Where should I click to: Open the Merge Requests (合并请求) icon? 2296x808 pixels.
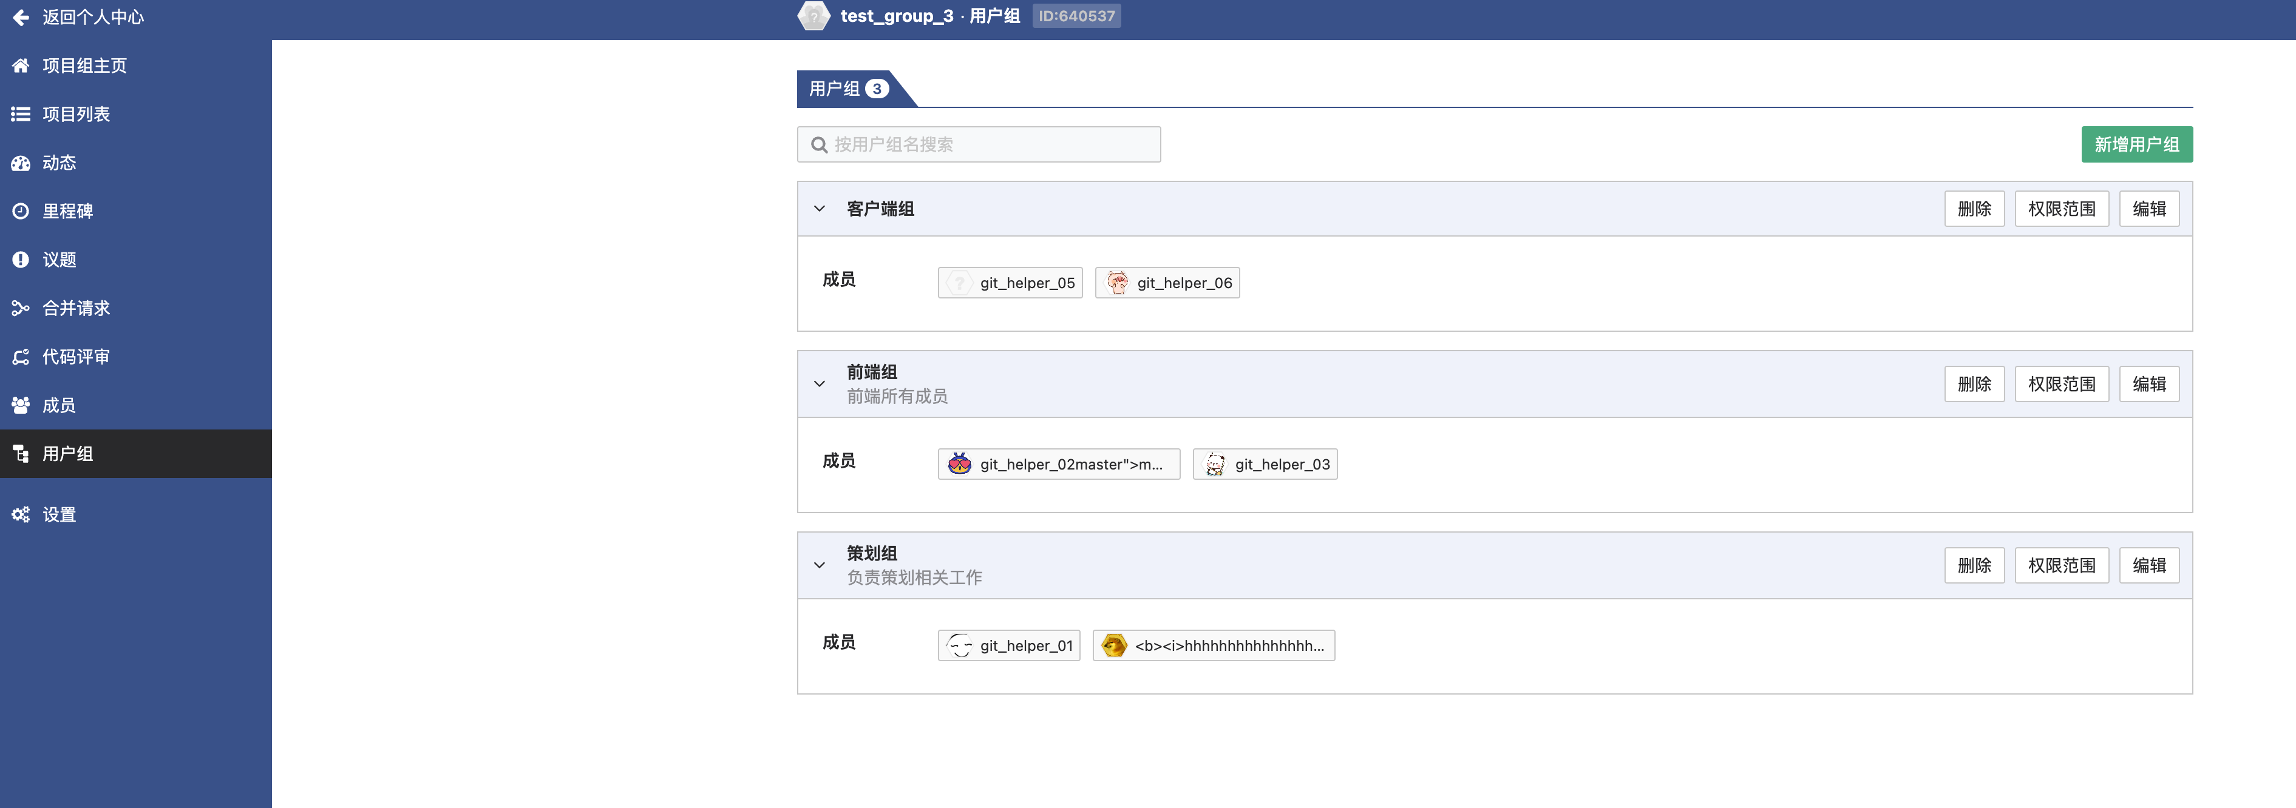(x=21, y=308)
